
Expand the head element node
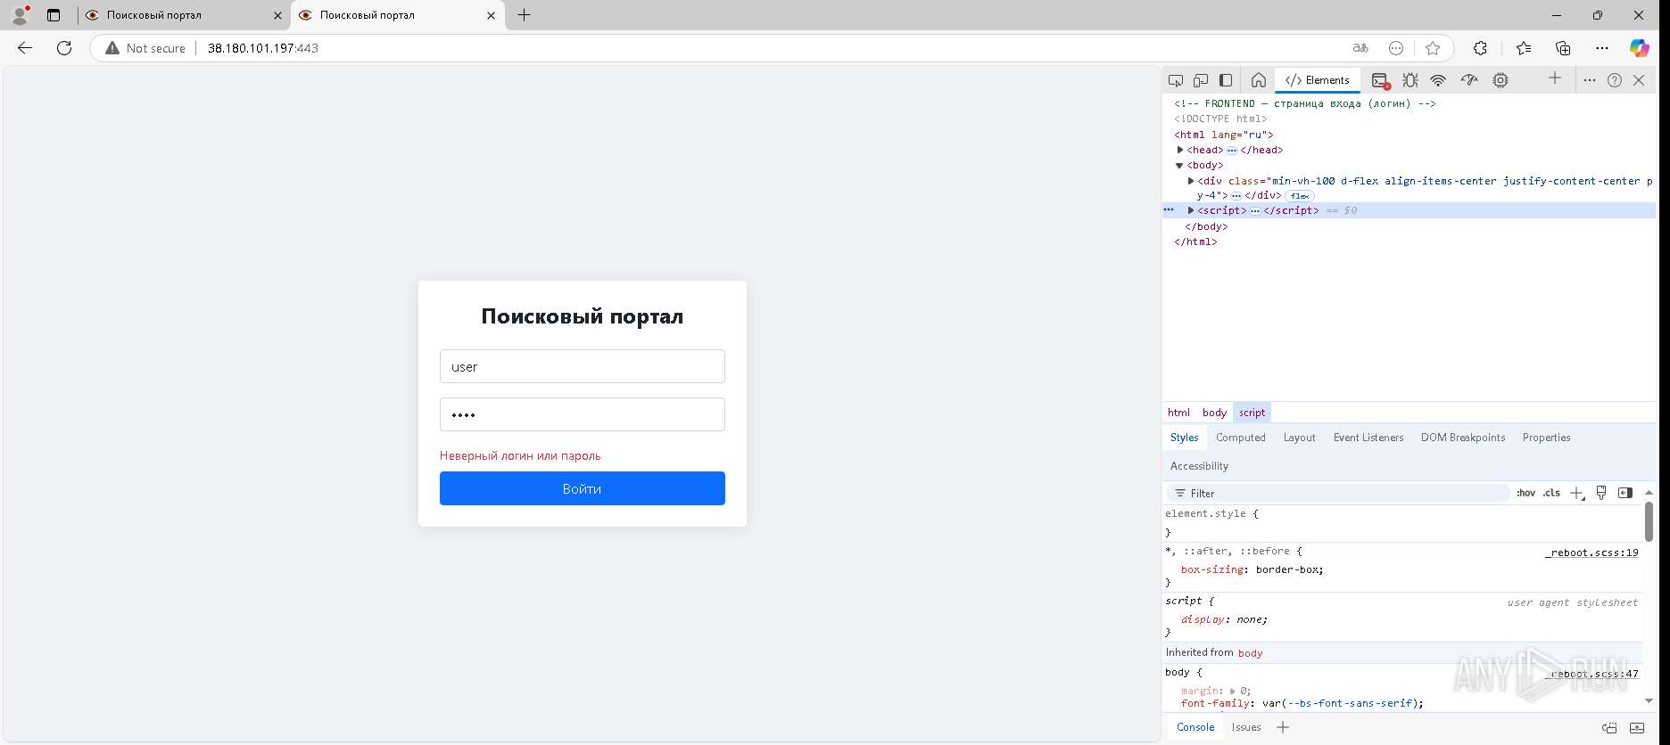(x=1180, y=150)
